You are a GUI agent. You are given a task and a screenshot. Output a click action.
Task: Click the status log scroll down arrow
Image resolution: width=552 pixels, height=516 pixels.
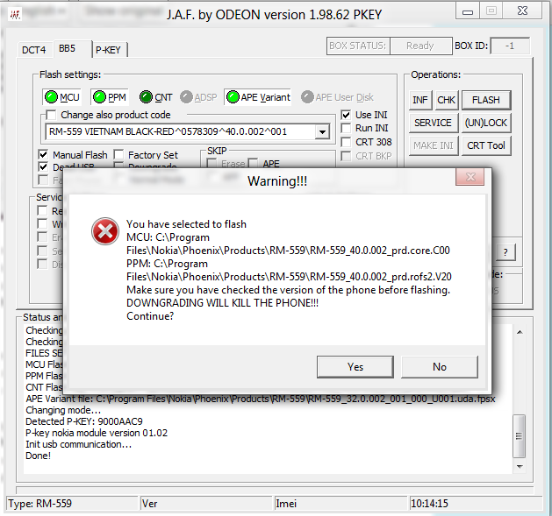(x=520, y=467)
